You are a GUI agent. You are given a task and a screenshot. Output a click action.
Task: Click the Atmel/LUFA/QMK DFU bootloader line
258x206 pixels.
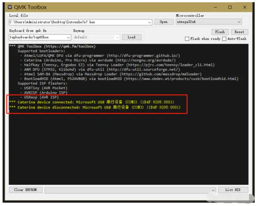(x=100, y=56)
